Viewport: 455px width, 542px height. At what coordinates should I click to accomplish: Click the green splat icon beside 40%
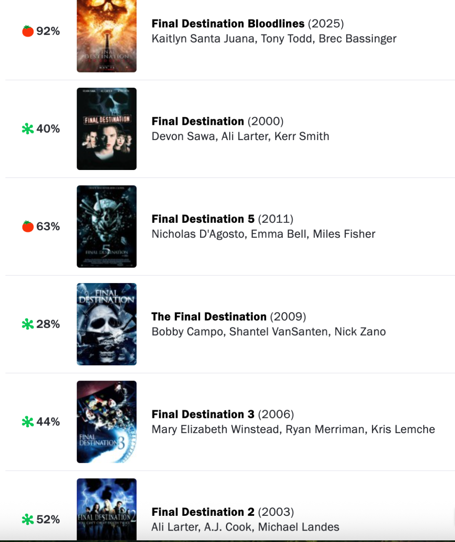[x=28, y=129]
